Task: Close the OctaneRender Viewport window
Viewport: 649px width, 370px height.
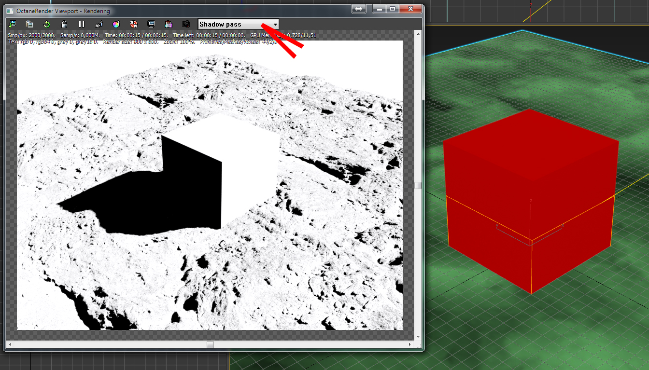Action: (x=410, y=9)
